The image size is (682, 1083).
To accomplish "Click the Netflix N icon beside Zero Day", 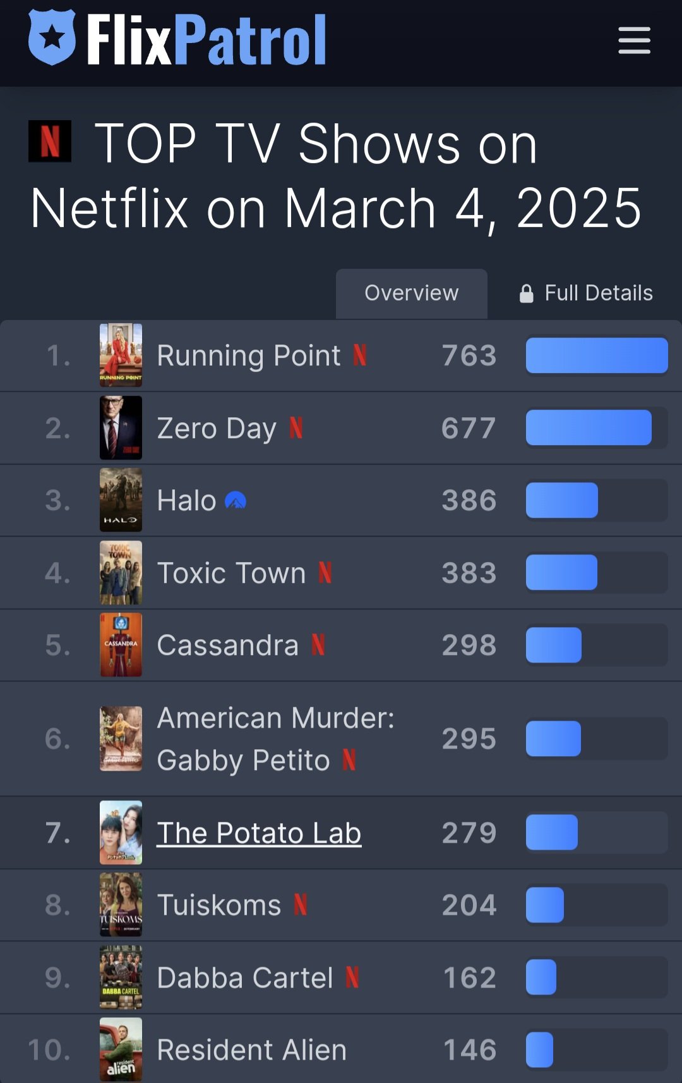I will tap(296, 428).
